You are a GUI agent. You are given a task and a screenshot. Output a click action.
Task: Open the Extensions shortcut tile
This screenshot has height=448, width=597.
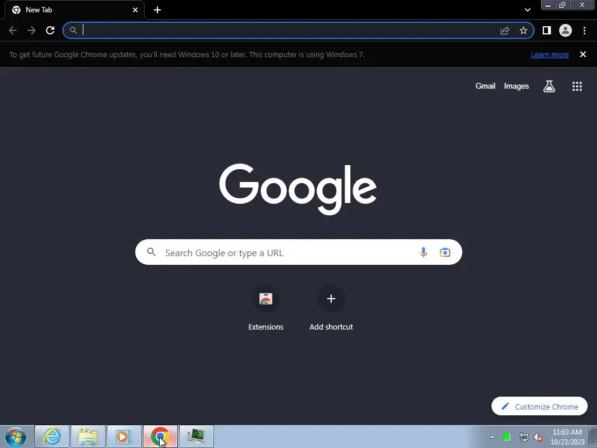pyautogui.click(x=266, y=308)
